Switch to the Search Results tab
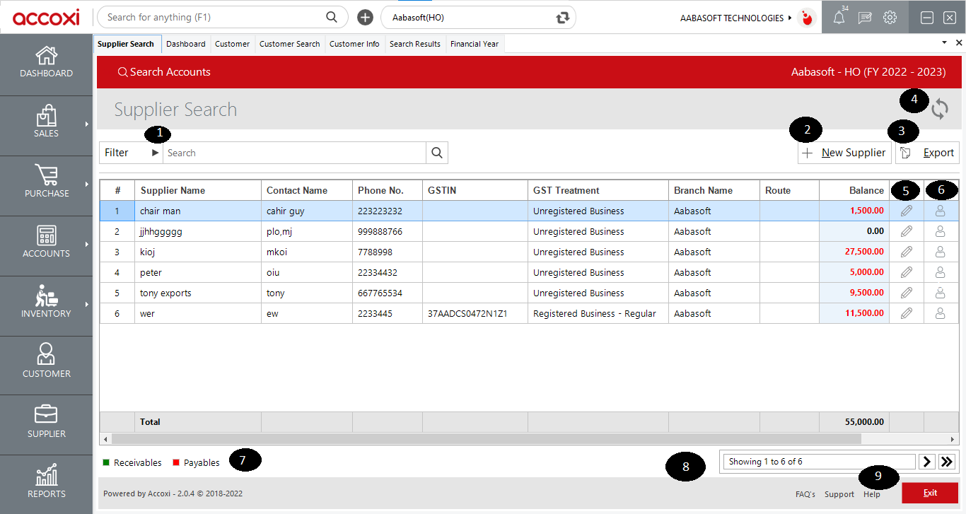 pos(415,44)
